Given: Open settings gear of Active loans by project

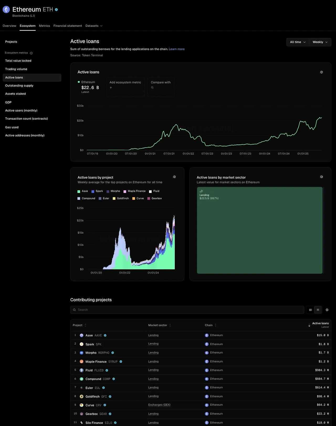Looking at the screenshot, I should (x=174, y=177).
